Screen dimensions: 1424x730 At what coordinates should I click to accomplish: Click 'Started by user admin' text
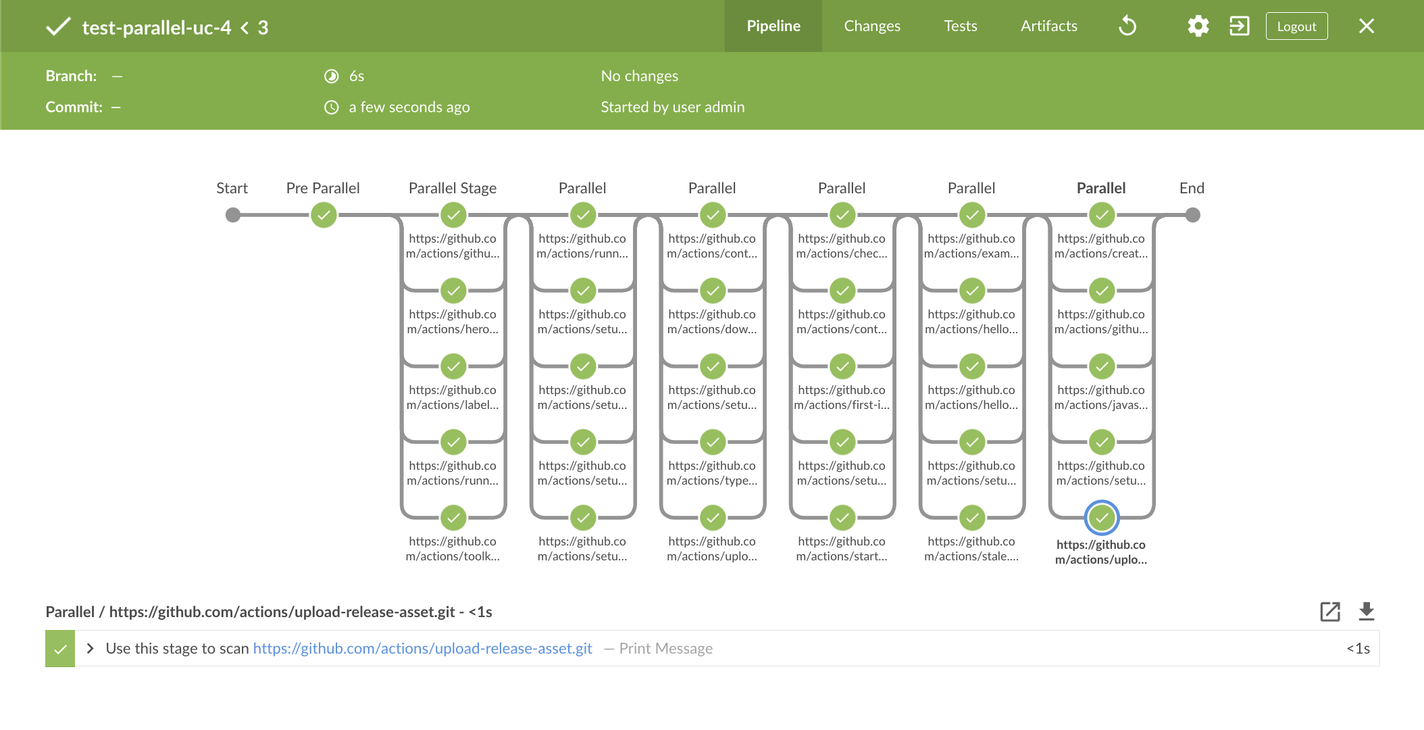pyautogui.click(x=673, y=107)
